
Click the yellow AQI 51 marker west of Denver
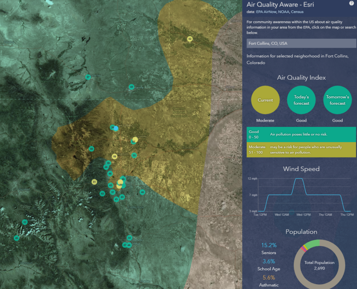[x=94, y=182]
